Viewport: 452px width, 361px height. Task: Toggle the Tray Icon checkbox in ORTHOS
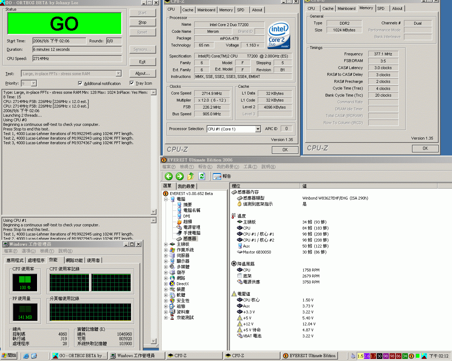pos(132,83)
